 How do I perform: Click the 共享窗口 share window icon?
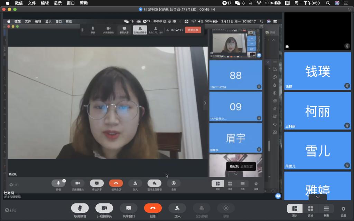[129, 208]
